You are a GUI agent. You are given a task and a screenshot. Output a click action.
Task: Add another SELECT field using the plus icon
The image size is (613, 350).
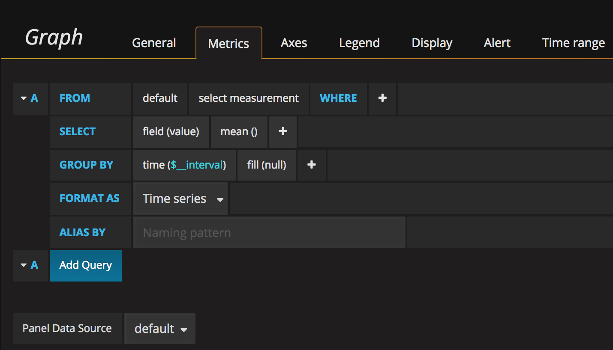pos(282,132)
